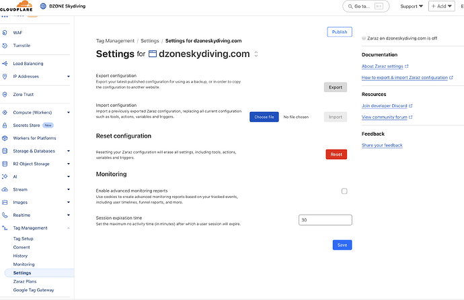This screenshot has height=300, width=464.
Task: Click the Go to search box
Action: [366, 6]
